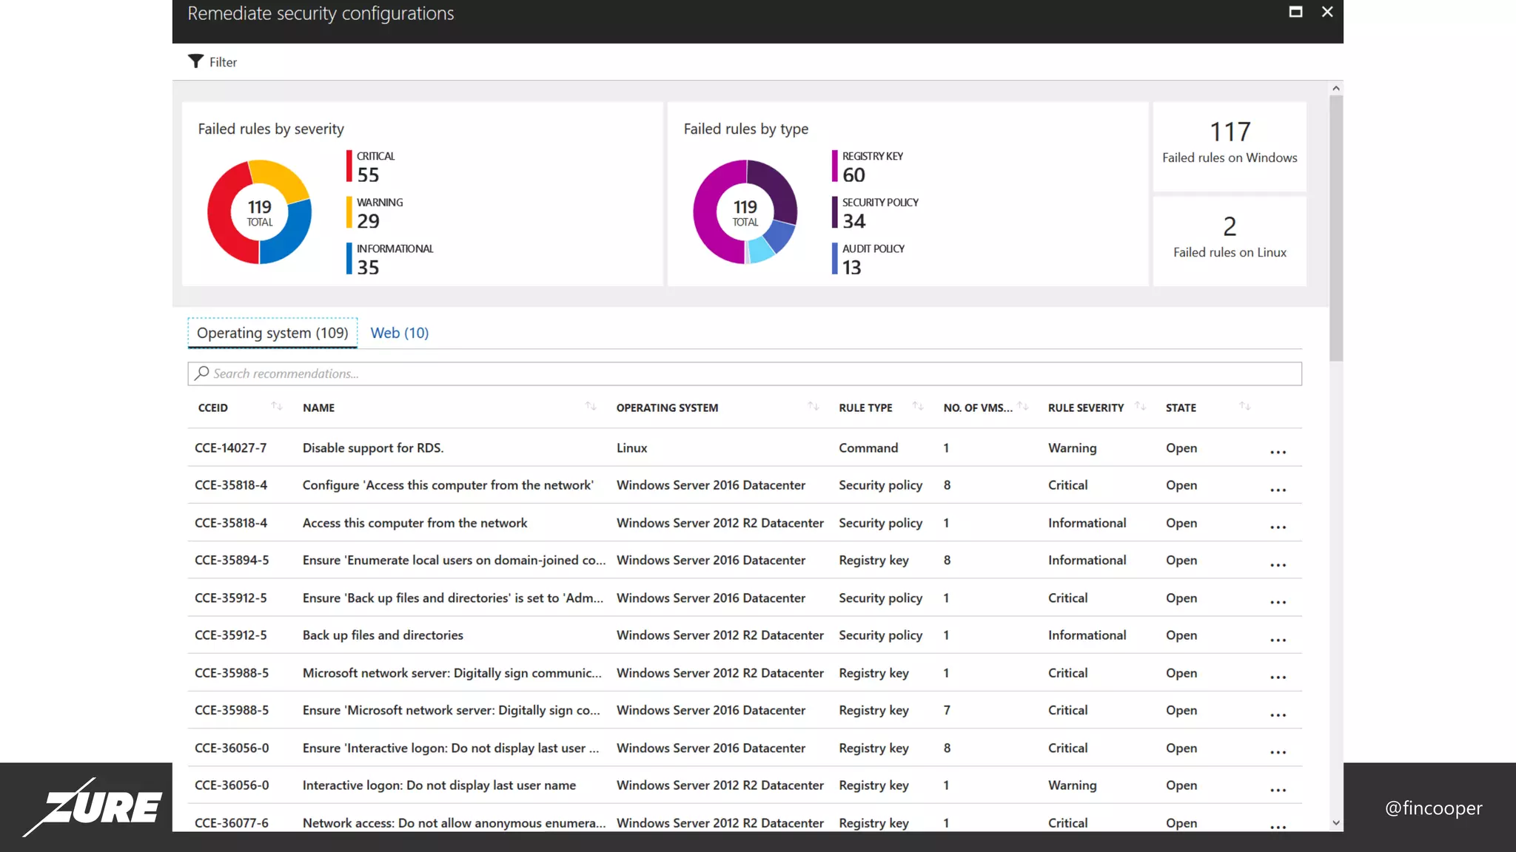Open Failed rules on Windows tile
This screenshot has height=852, width=1516.
click(1229, 145)
